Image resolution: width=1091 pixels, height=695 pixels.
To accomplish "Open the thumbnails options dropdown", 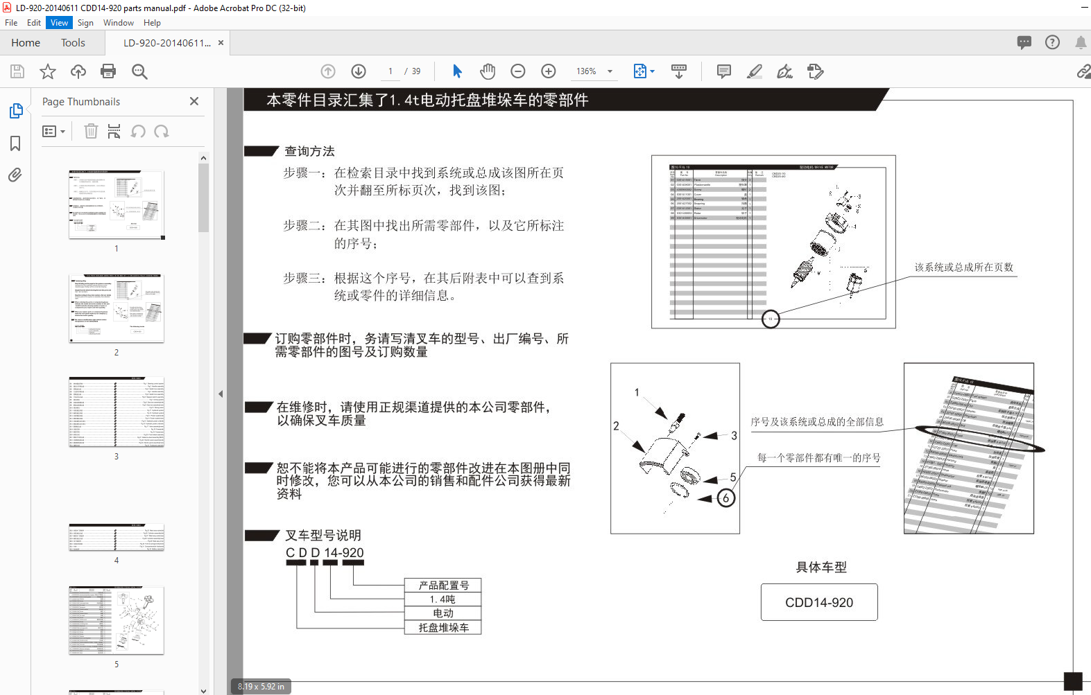I will pyautogui.click(x=53, y=131).
